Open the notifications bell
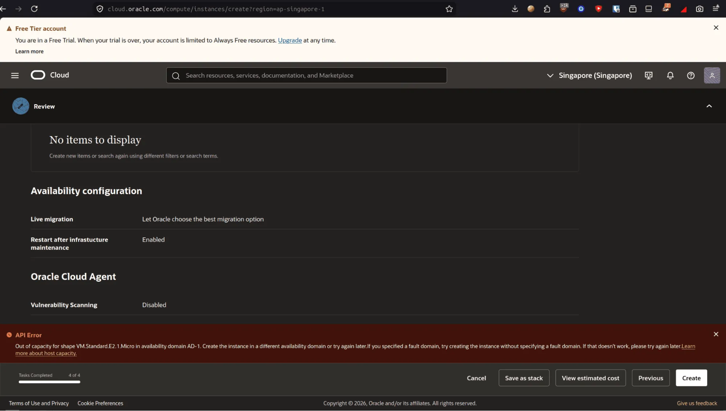726x411 pixels. pos(670,76)
